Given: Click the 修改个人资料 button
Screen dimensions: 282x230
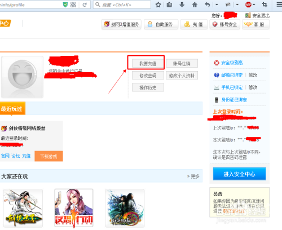Looking at the screenshot, I should tap(182, 76).
